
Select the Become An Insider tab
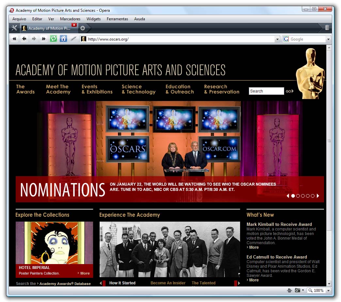[x=168, y=283]
